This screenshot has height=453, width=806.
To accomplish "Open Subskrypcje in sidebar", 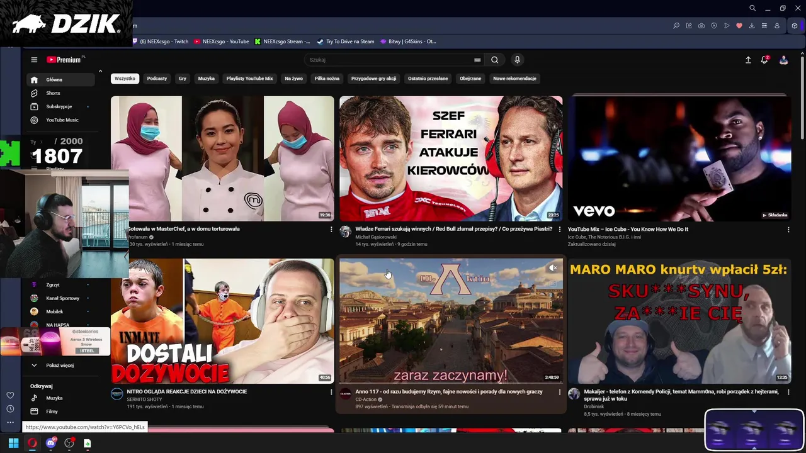I will pos(61,106).
